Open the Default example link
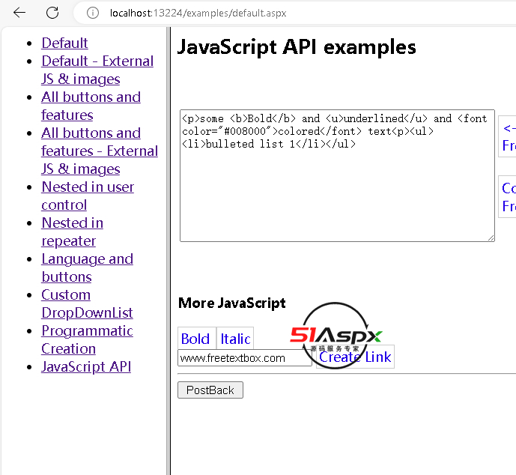The width and height of the screenshot is (516, 475). (64, 43)
